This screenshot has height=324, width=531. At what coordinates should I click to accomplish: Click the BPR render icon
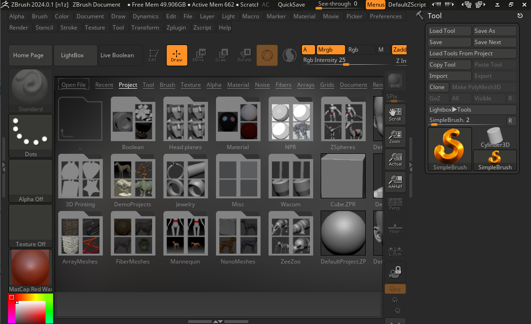coord(395,81)
